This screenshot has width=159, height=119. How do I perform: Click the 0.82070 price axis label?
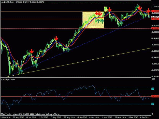click(x=155, y=70)
